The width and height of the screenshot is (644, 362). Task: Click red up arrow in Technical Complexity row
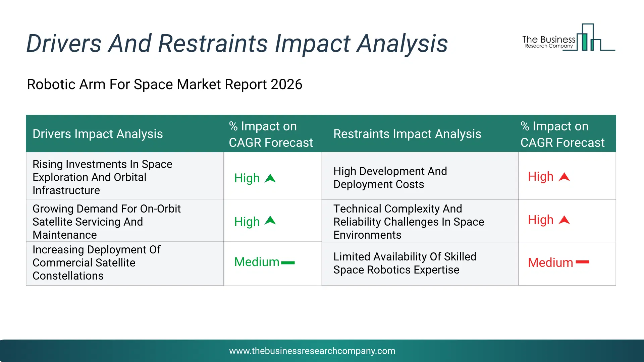[564, 220]
